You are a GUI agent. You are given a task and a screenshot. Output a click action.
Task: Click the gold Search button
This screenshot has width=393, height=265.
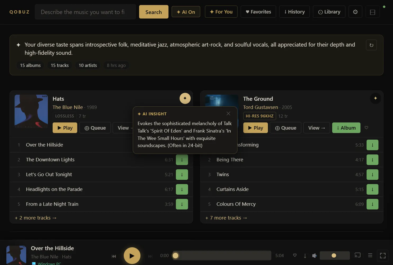[x=153, y=12]
